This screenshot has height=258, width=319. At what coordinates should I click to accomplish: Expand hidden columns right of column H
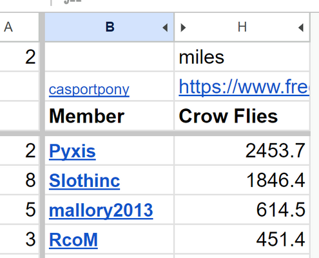(301, 28)
